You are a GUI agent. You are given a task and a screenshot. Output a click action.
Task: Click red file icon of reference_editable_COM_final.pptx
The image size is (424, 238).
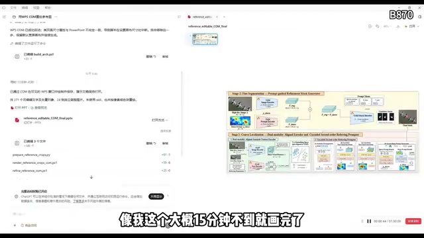pyautogui.click(x=17, y=120)
